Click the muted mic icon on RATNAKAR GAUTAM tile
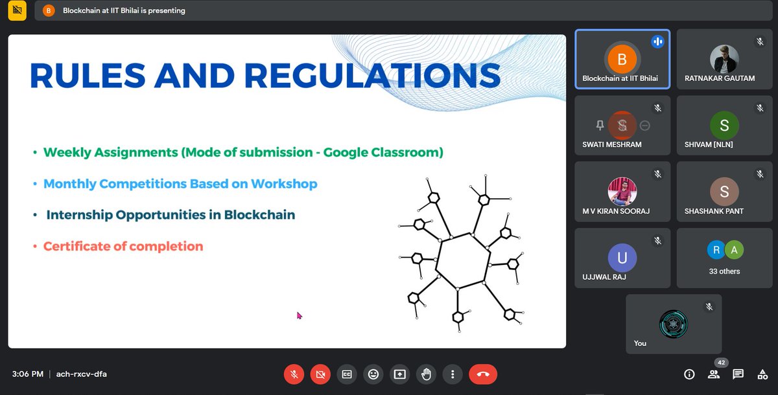The height and width of the screenshot is (395, 778). [760, 42]
